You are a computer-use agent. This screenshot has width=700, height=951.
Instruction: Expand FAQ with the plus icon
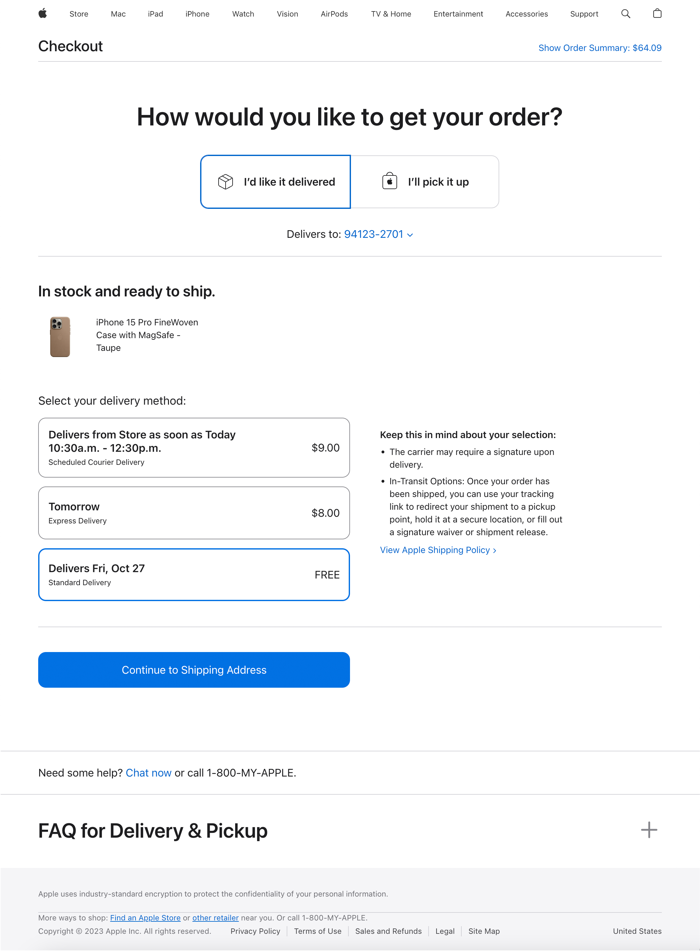pyautogui.click(x=648, y=830)
